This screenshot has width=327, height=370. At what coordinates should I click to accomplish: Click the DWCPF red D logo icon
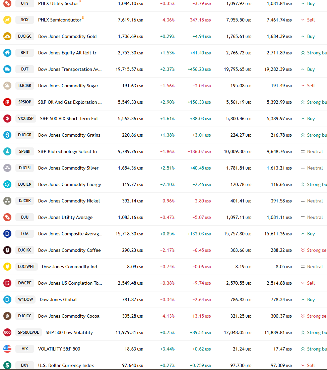(x=7, y=283)
